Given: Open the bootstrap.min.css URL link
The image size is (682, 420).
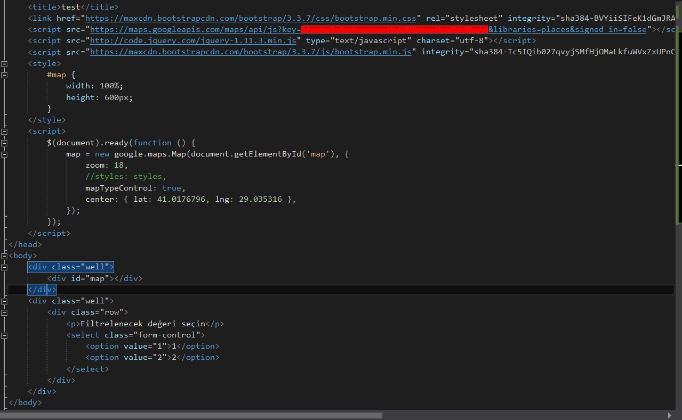Looking at the screenshot, I should tap(251, 18).
